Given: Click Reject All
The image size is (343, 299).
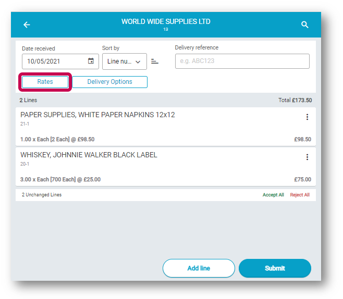Looking at the screenshot, I should tap(300, 195).
